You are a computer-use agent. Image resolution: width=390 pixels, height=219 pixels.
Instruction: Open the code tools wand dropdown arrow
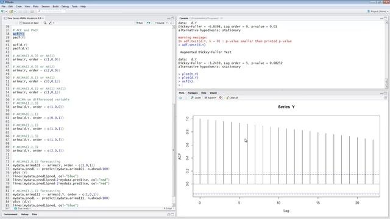pos(54,23)
